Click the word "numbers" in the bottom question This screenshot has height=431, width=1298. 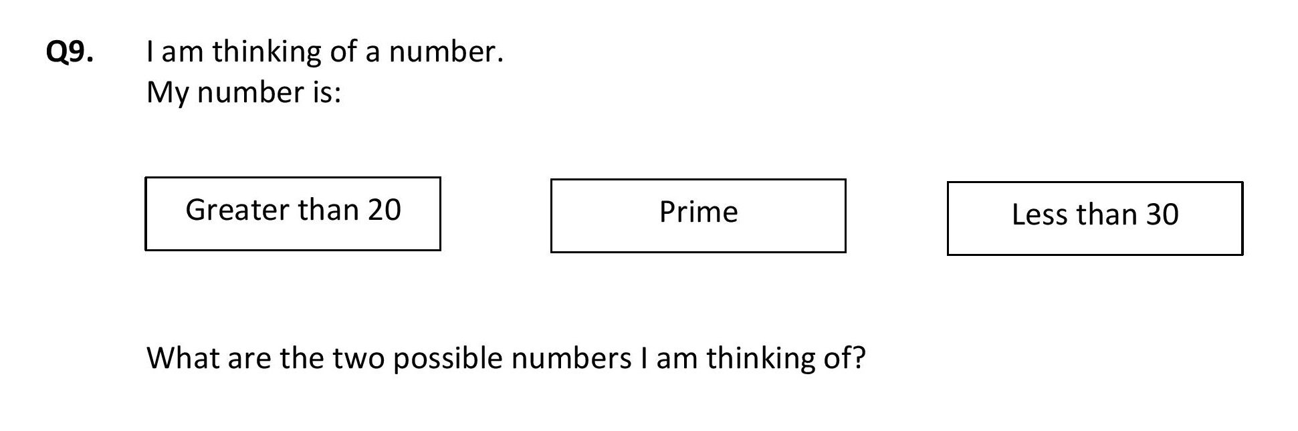pos(571,358)
